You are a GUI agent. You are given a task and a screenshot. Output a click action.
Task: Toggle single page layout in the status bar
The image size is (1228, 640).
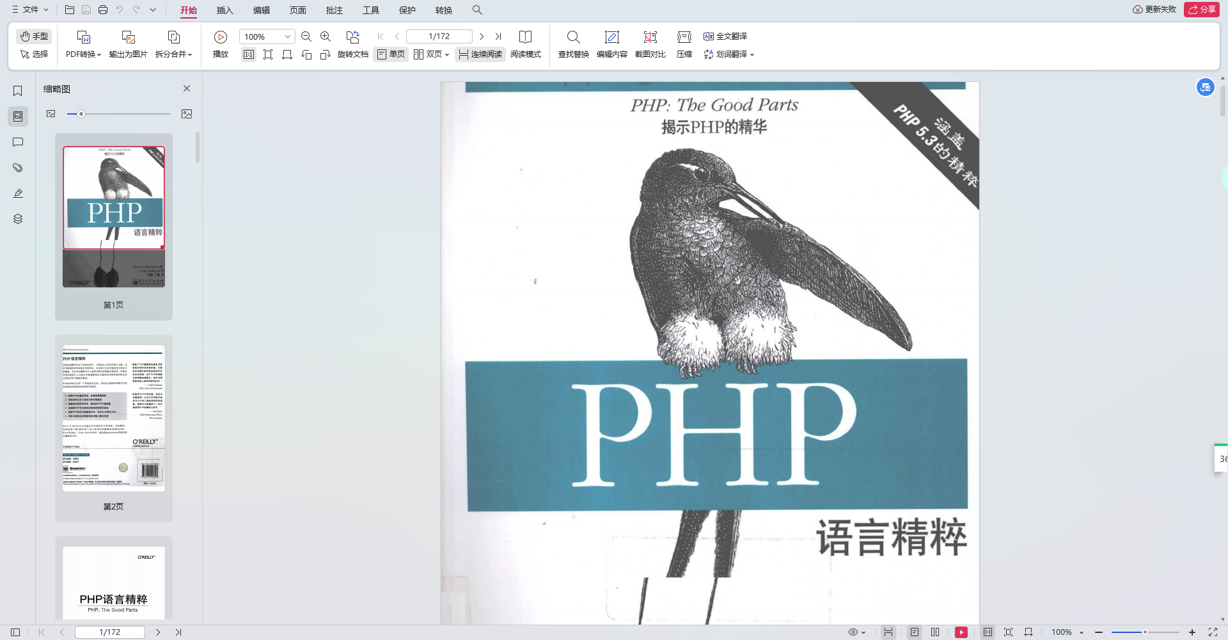pos(915,632)
